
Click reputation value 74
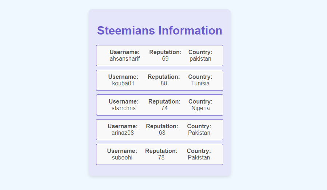click(164, 108)
